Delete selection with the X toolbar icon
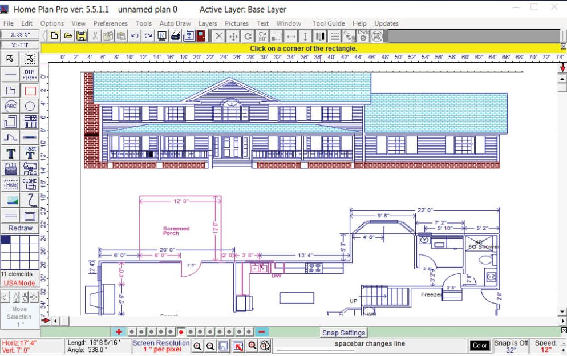 point(219,36)
